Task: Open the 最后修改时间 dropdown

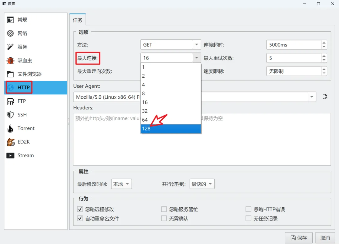Action: 121,184
